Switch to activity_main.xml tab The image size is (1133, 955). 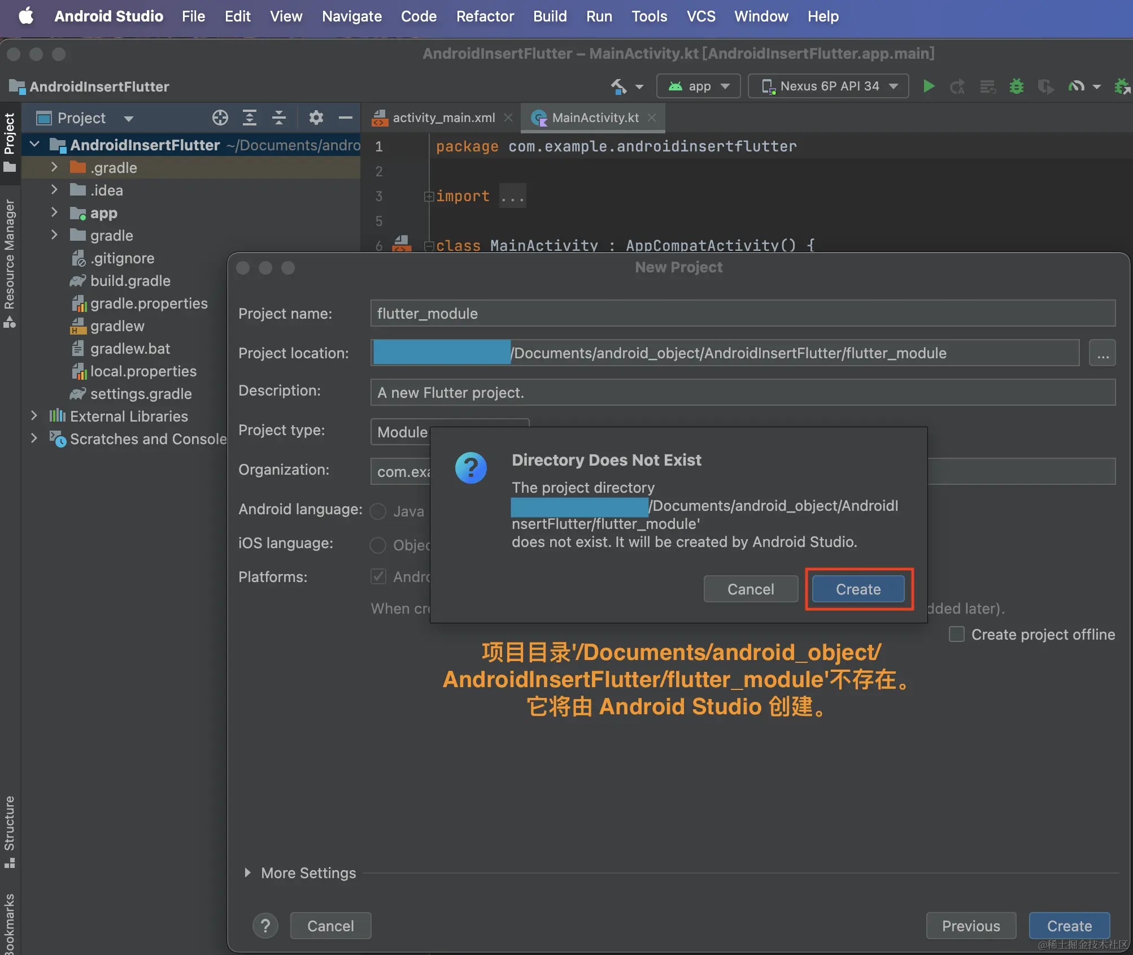tap(443, 118)
